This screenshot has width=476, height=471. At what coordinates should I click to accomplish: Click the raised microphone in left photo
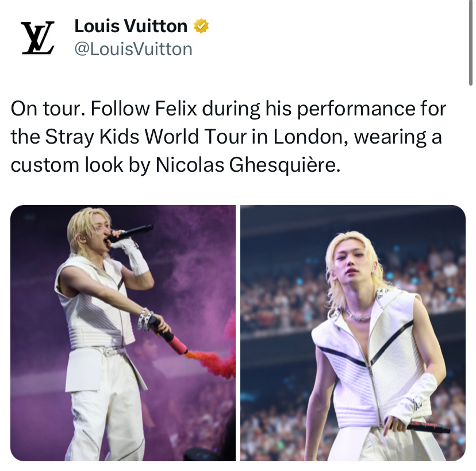pyautogui.click(x=130, y=233)
